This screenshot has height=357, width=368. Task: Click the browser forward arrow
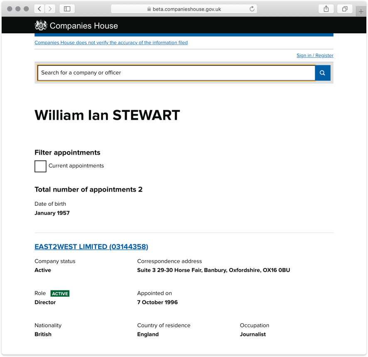50,9
